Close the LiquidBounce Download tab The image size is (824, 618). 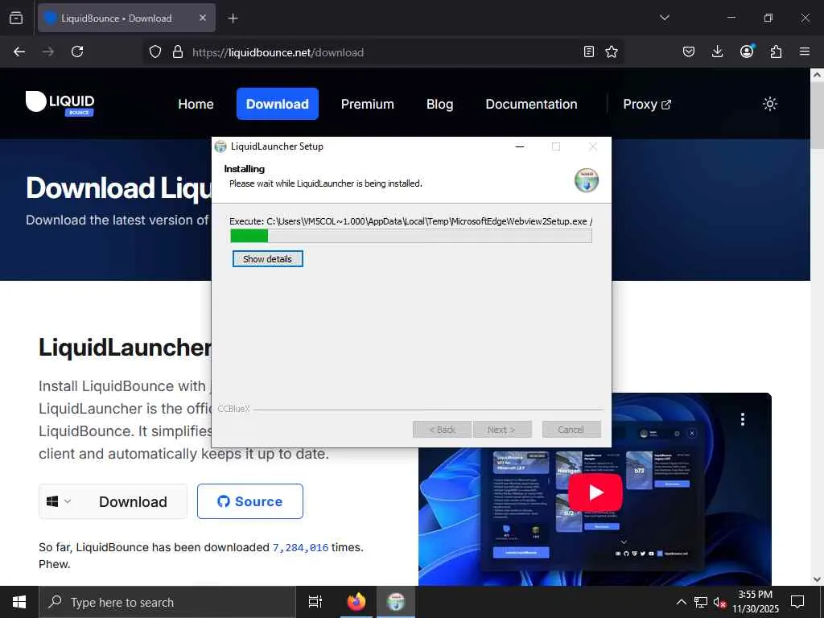point(203,18)
